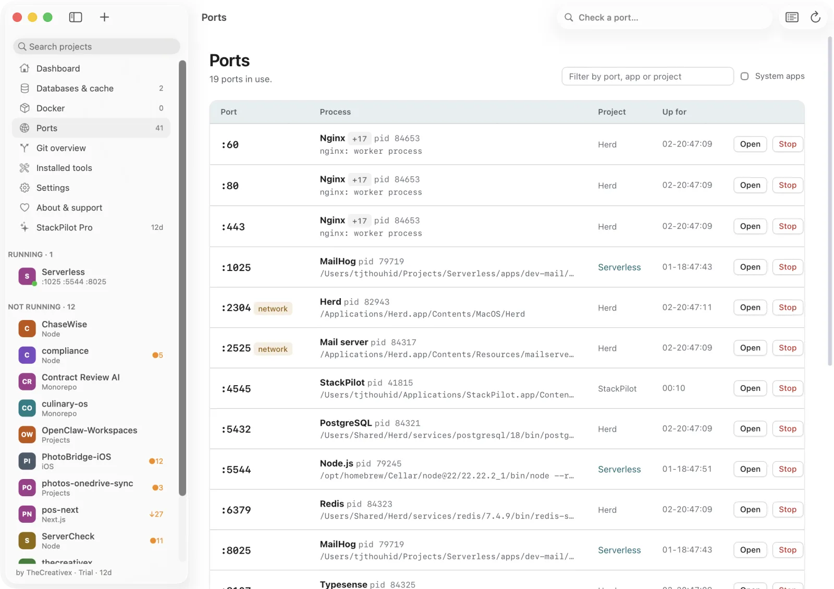Viewport: 834px width, 589px height.
Task: Click the Installed tools wrench icon
Action: pyautogui.click(x=24, y=168)
